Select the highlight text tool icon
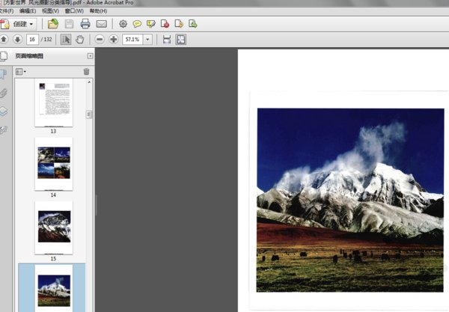Viewport: 449px width, 312px height. click(x=151, y=24)
